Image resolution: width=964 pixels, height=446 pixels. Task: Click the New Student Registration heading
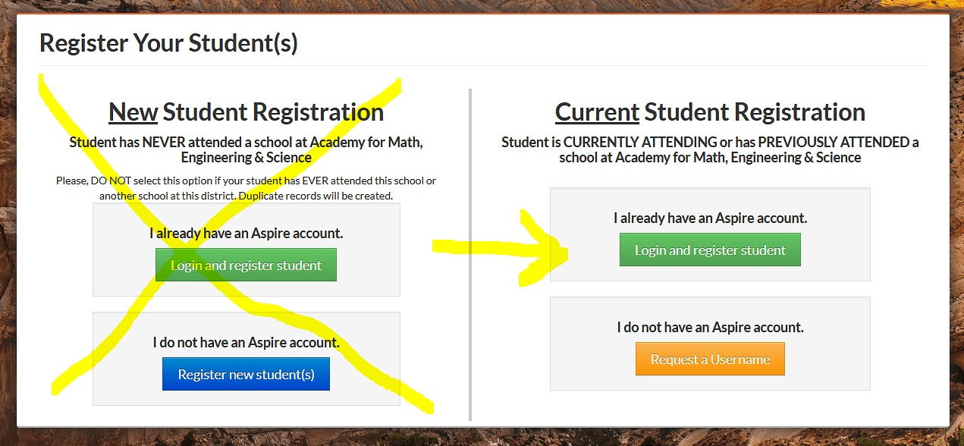246,112
